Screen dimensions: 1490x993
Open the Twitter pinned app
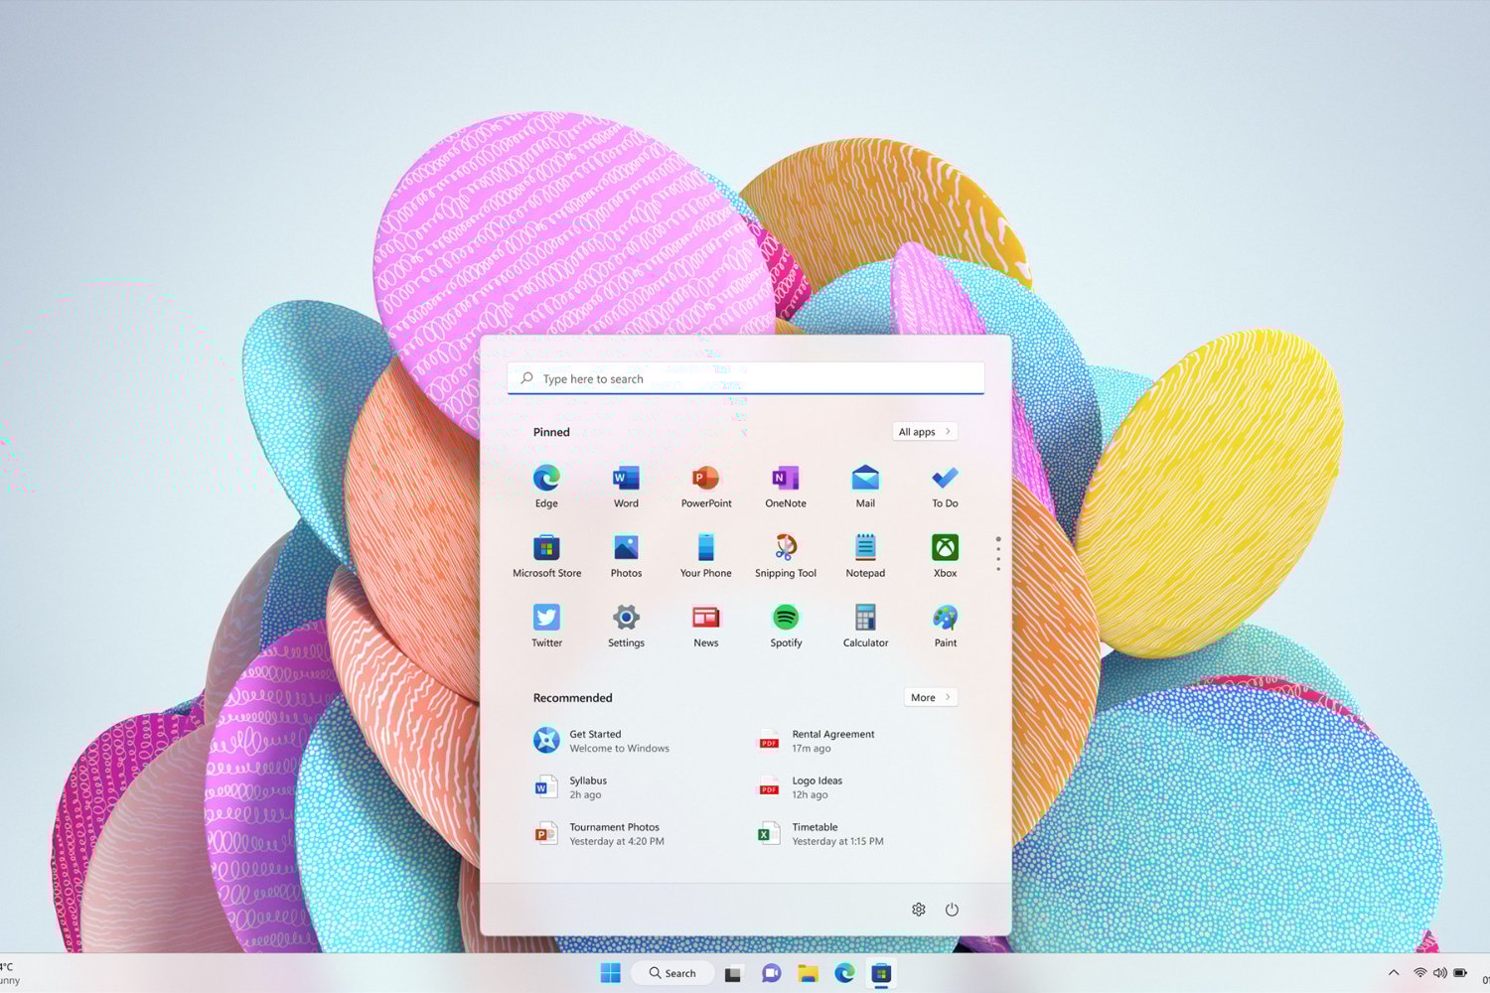pyautogui.click(x=546, y=626)
